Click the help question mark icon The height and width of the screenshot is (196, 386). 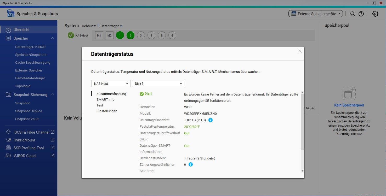(361, 14)
